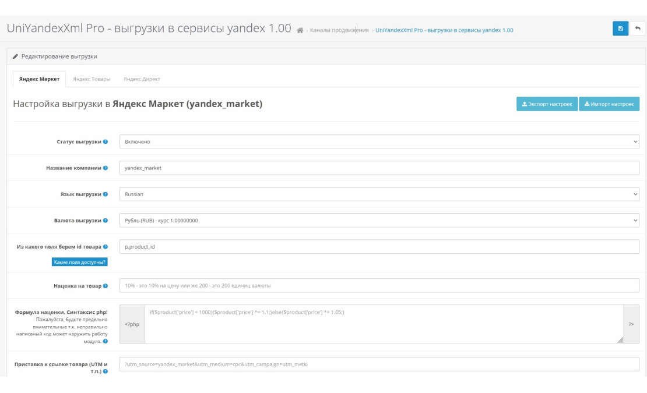The width and height of the screenshot is (647, 393).
Task: Click the pencil icon beside Редактирование выгрузки
Action: pos(15,56)
